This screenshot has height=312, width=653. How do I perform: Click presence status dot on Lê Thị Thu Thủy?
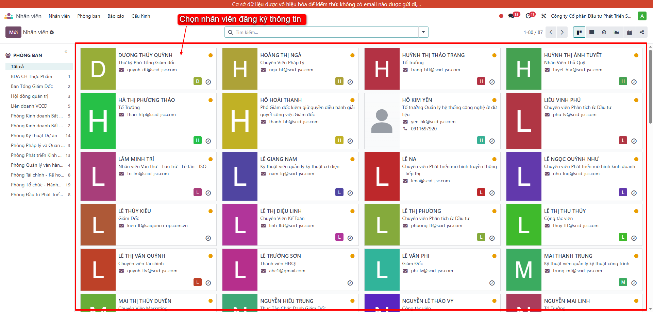pos(636,211)
